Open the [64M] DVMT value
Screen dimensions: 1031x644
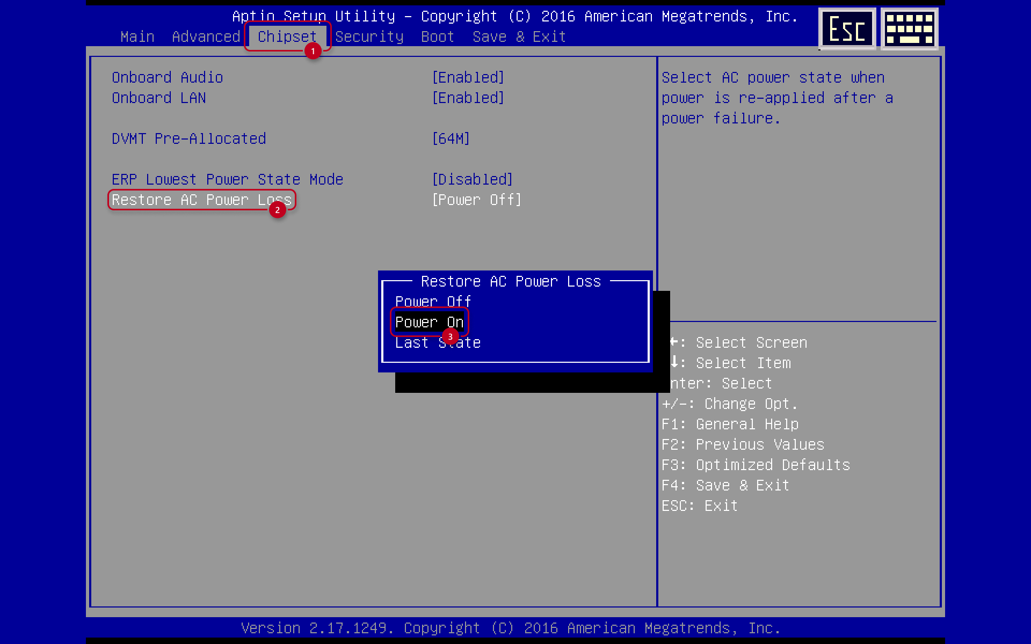click(451, 138)
